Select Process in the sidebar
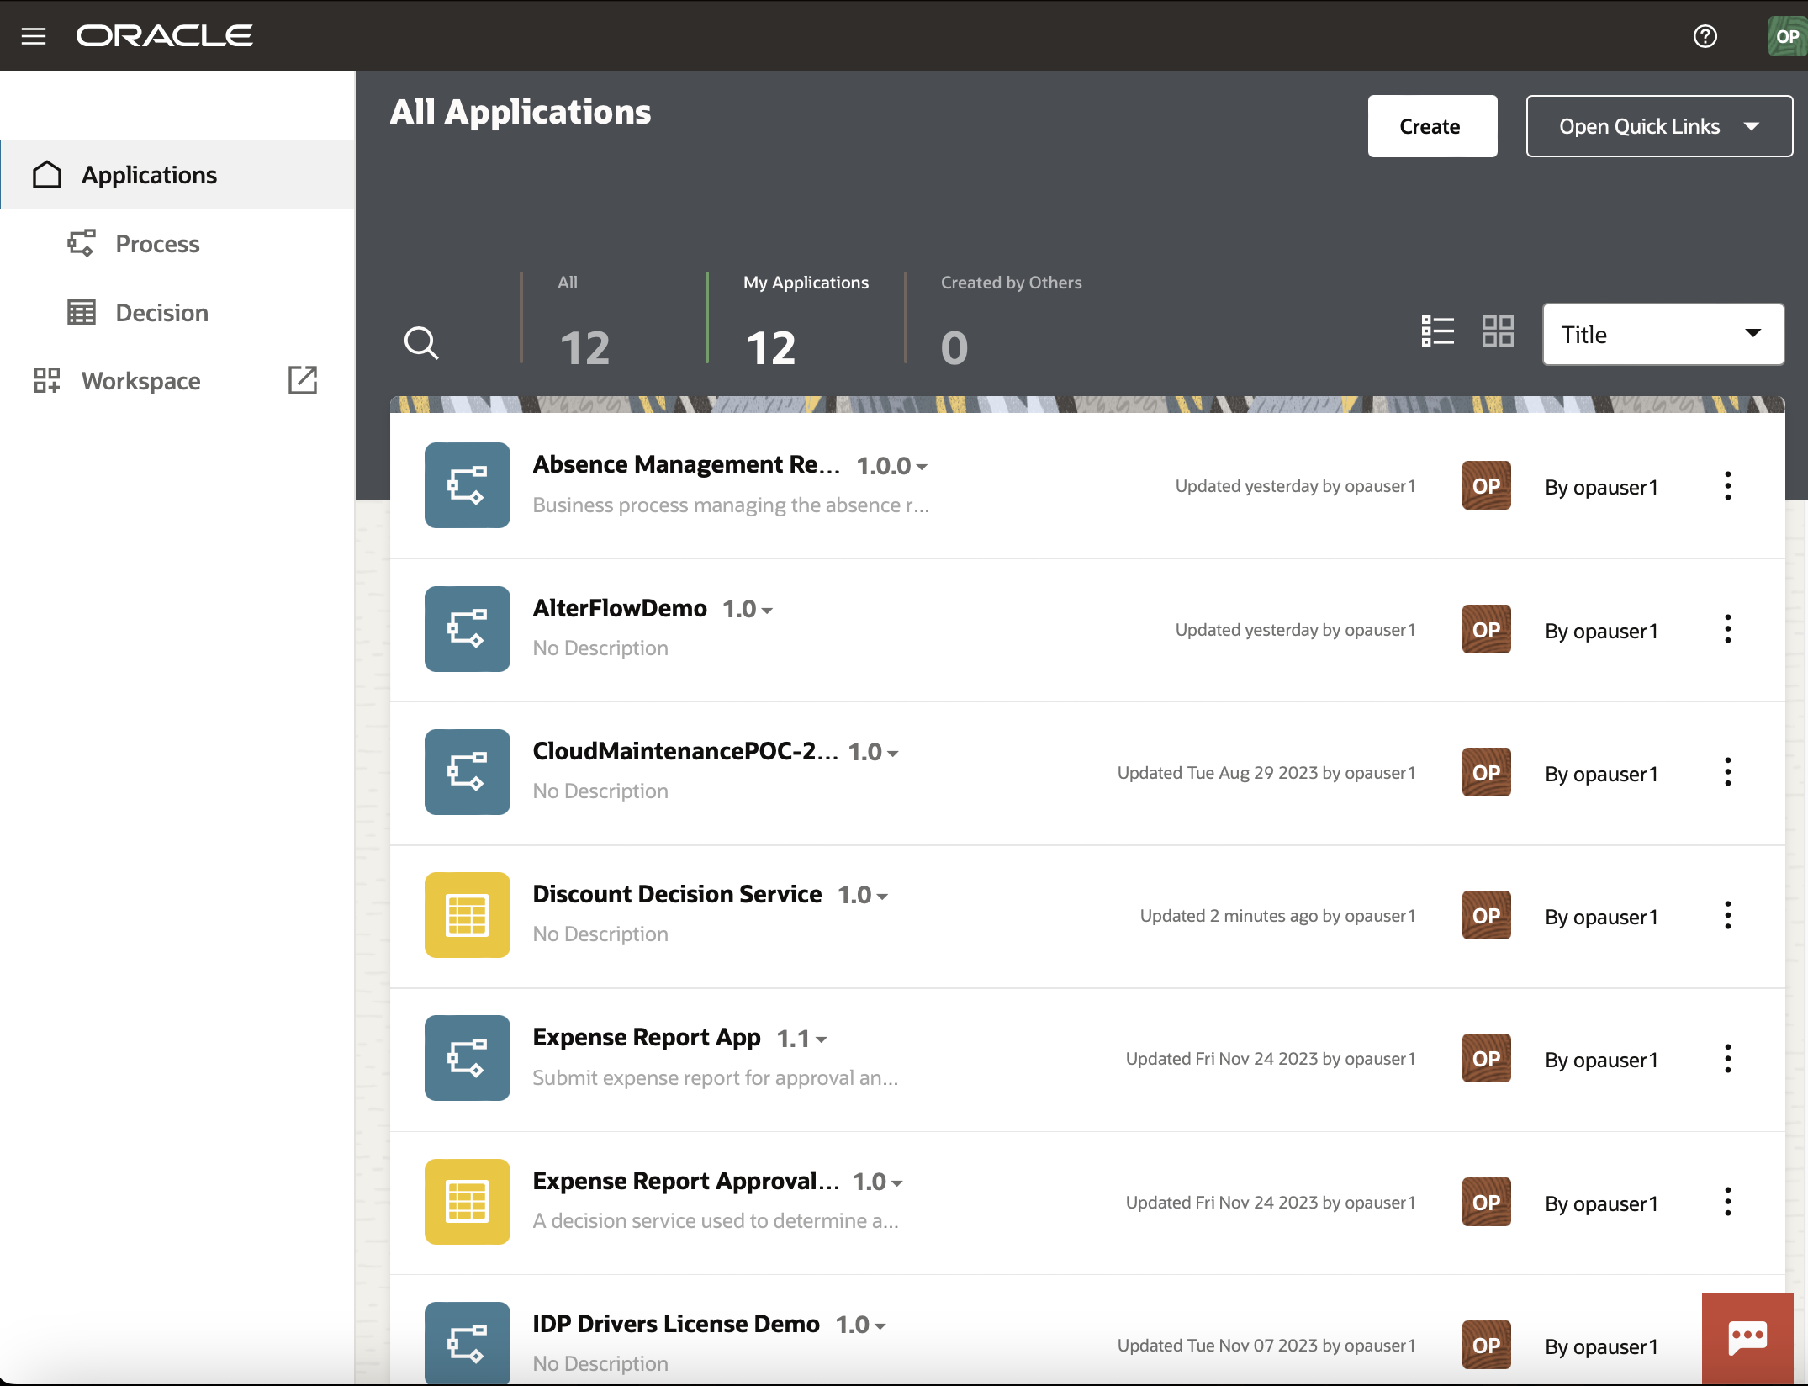The height and width of the screenshot is (1386, 1808). click(x=157, y=243)
